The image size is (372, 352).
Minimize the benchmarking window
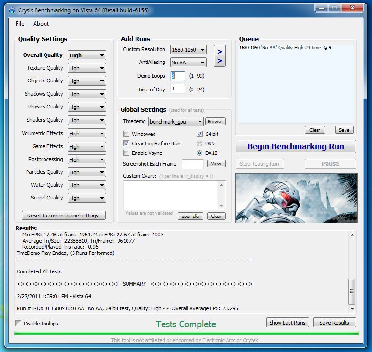[322, 8]
